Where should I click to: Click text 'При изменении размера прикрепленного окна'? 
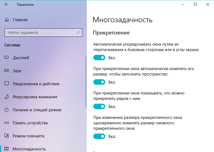(138, 118)
